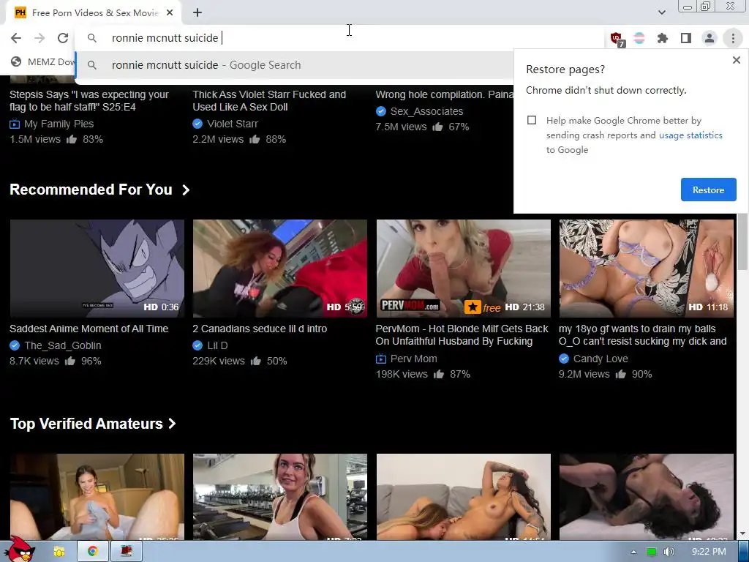Close the current browser tab
Screen dimensions: 749x562
coord(170,13)
